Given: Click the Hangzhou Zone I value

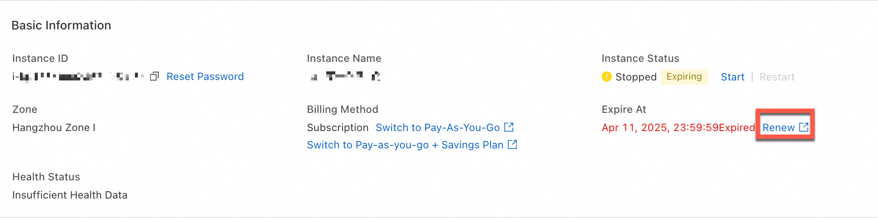Looking at the screenshot, I should tap(54, 128).
